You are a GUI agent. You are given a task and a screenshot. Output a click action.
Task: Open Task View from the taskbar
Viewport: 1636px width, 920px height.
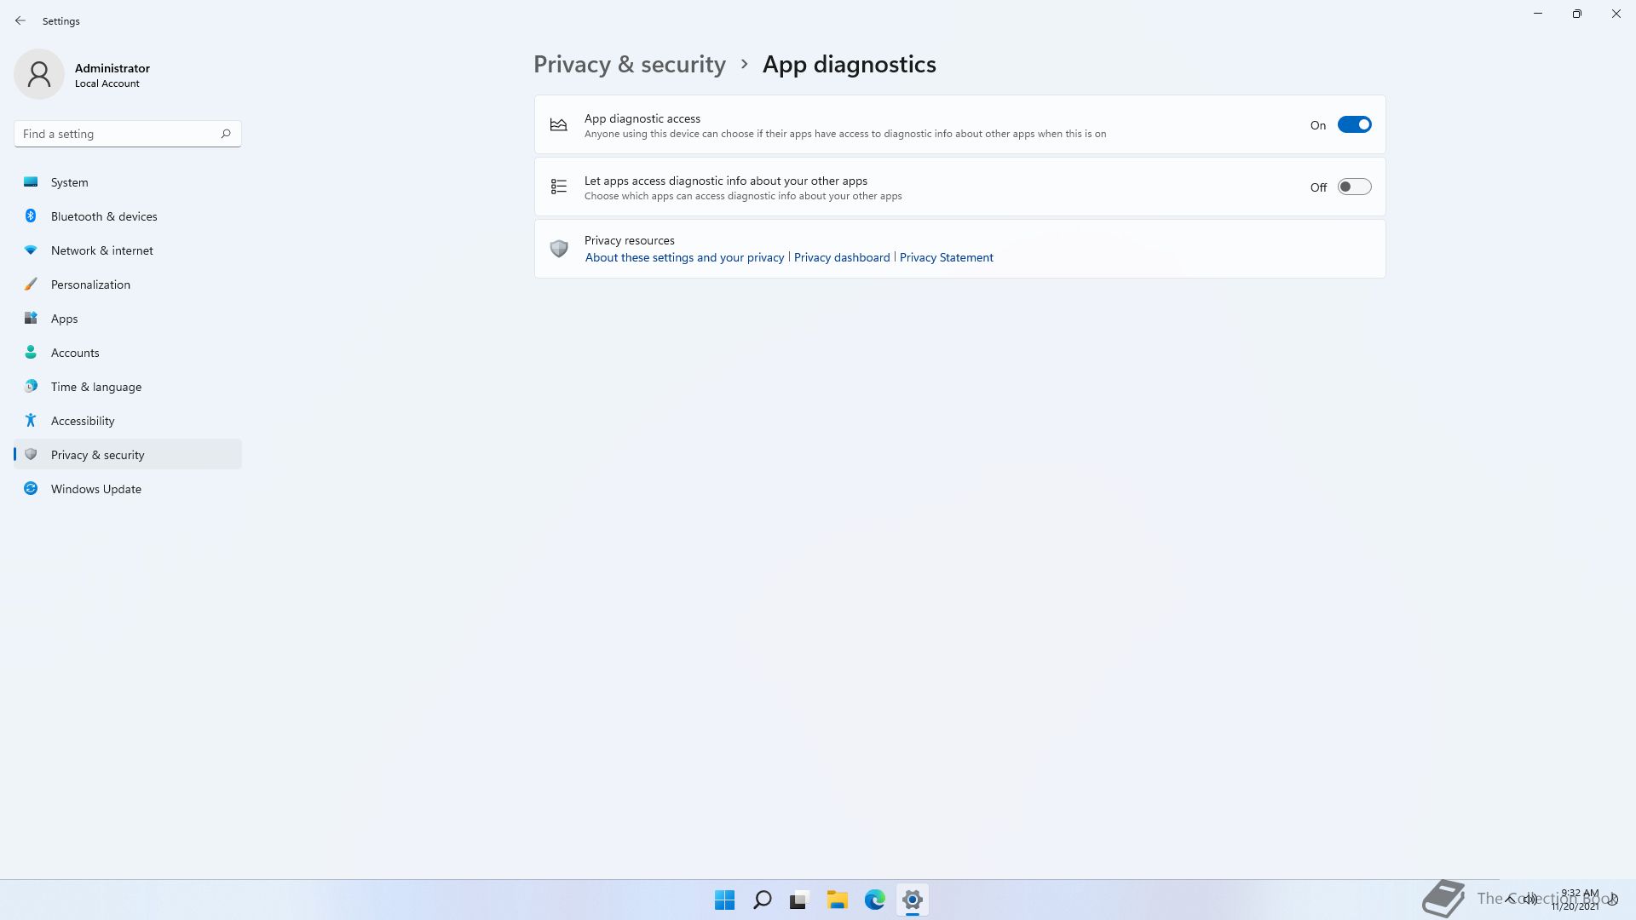click(799, 900)
